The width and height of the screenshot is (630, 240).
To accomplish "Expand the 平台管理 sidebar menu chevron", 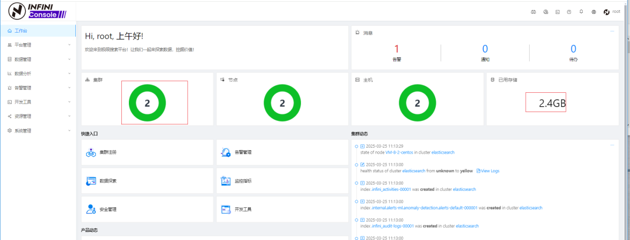I will [x=69, y=45].
